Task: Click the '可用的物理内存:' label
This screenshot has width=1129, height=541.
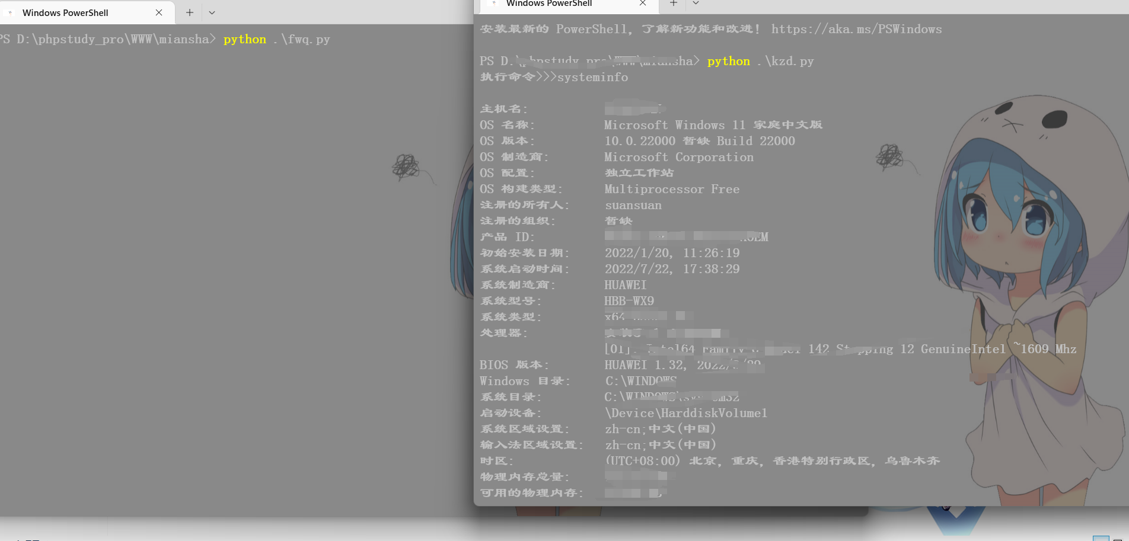Action: coord(532,493)
